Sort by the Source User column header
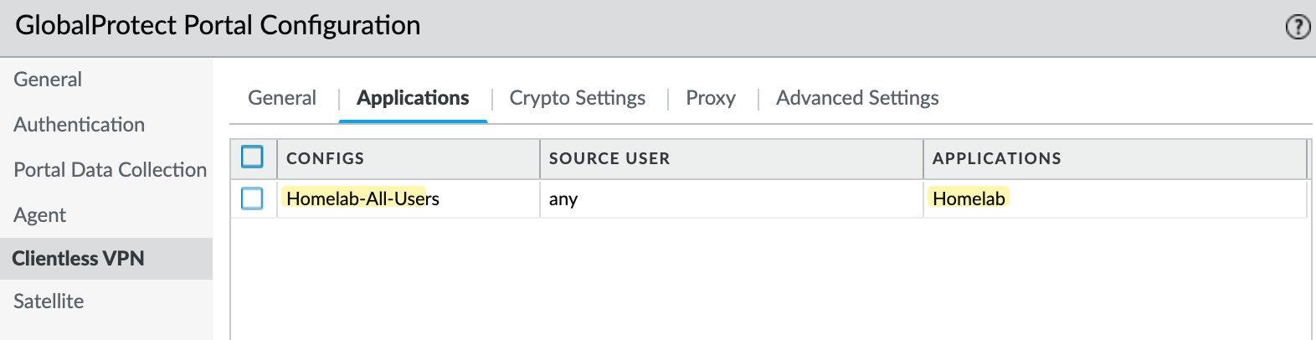 pos(732,158)
